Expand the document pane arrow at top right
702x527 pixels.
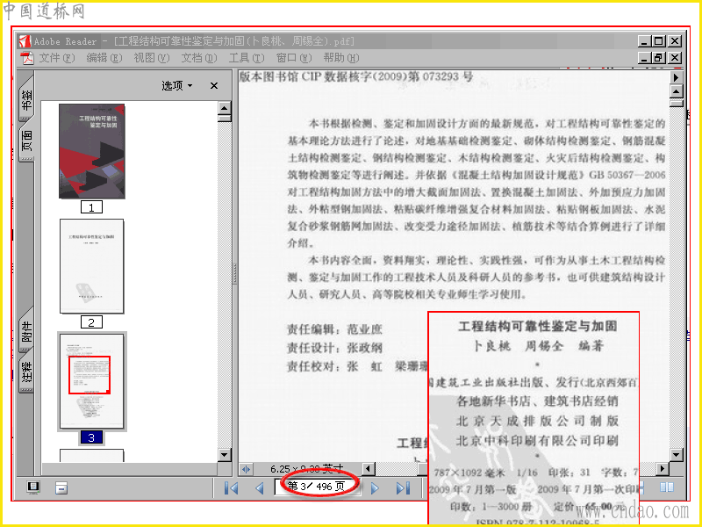676,77
